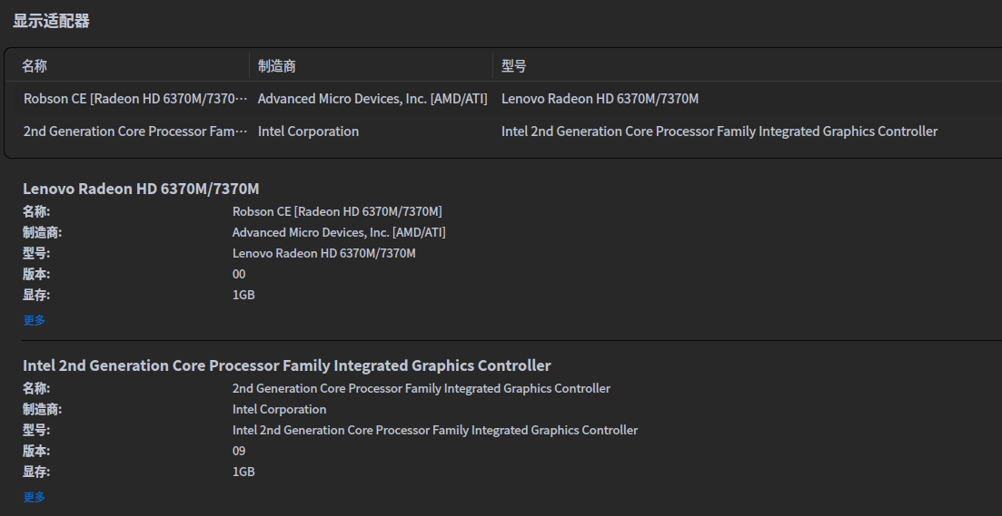Click Intel Corporation 制造商 value in Intel details
Screen dimensions: 1002x516
point(279,409)
